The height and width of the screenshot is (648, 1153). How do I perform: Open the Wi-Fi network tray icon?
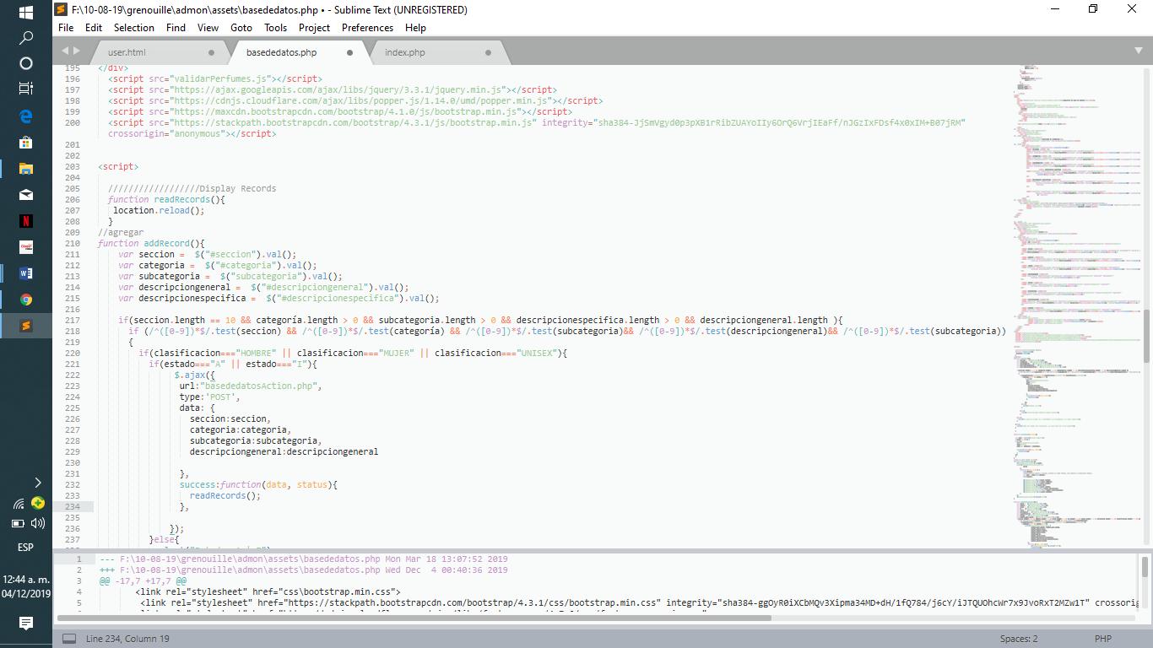[x=18, y=504]
